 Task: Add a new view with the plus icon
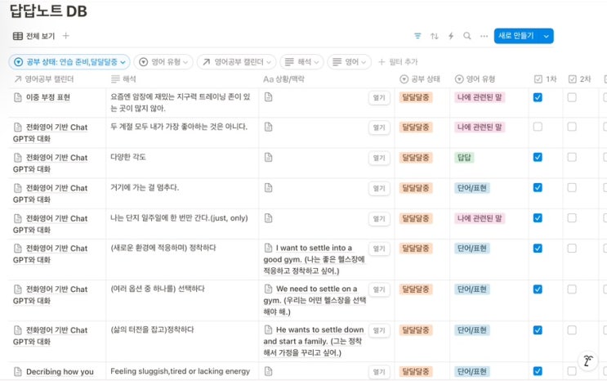click(66, 36)
